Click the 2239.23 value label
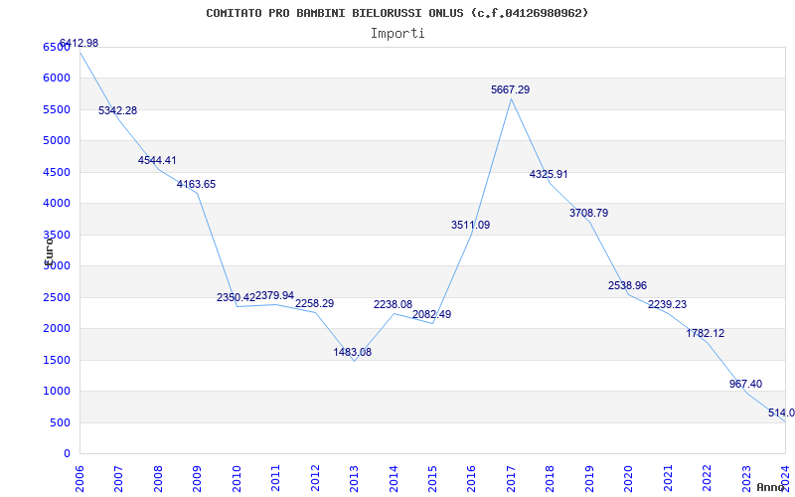Image resolution: width=795 pixels, height=497 pixels. [667, 304]
